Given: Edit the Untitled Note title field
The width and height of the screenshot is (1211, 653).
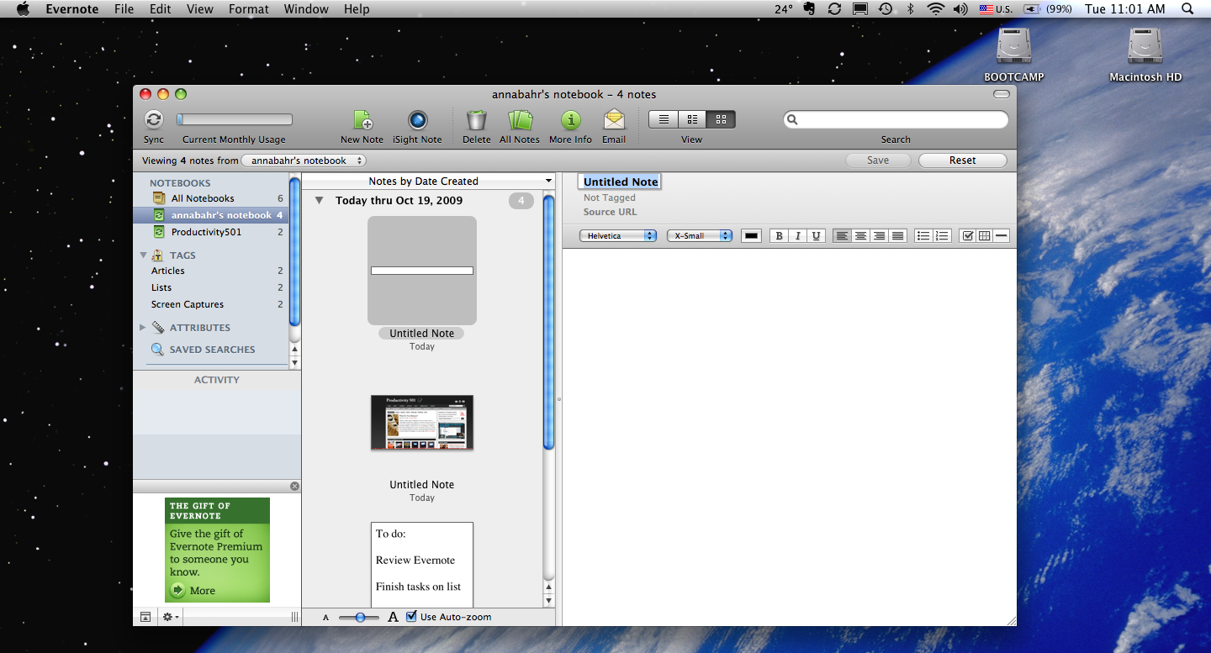Looking at the screenshot, I should coord(621,182).
